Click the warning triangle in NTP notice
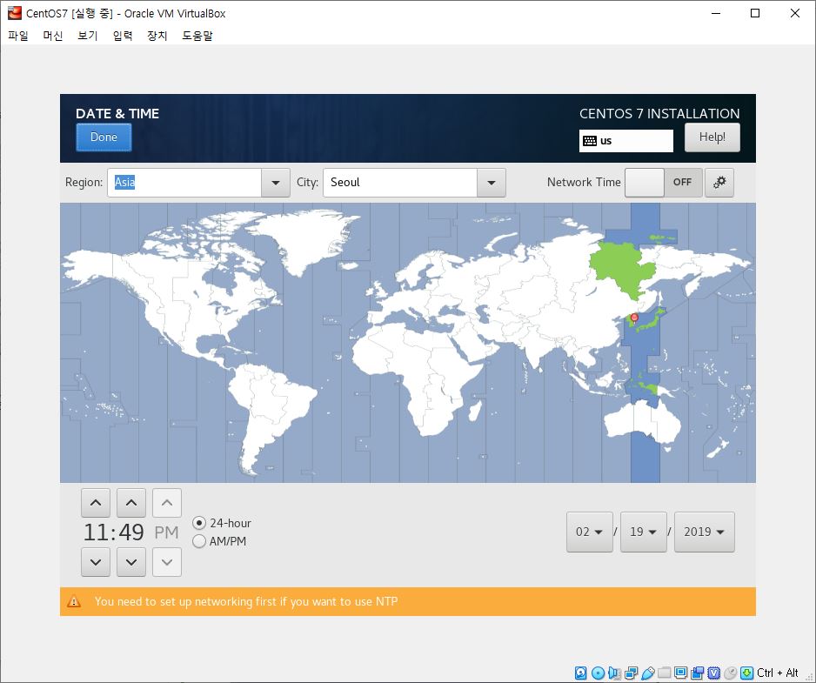816x683 pixels. coord(74,601)
